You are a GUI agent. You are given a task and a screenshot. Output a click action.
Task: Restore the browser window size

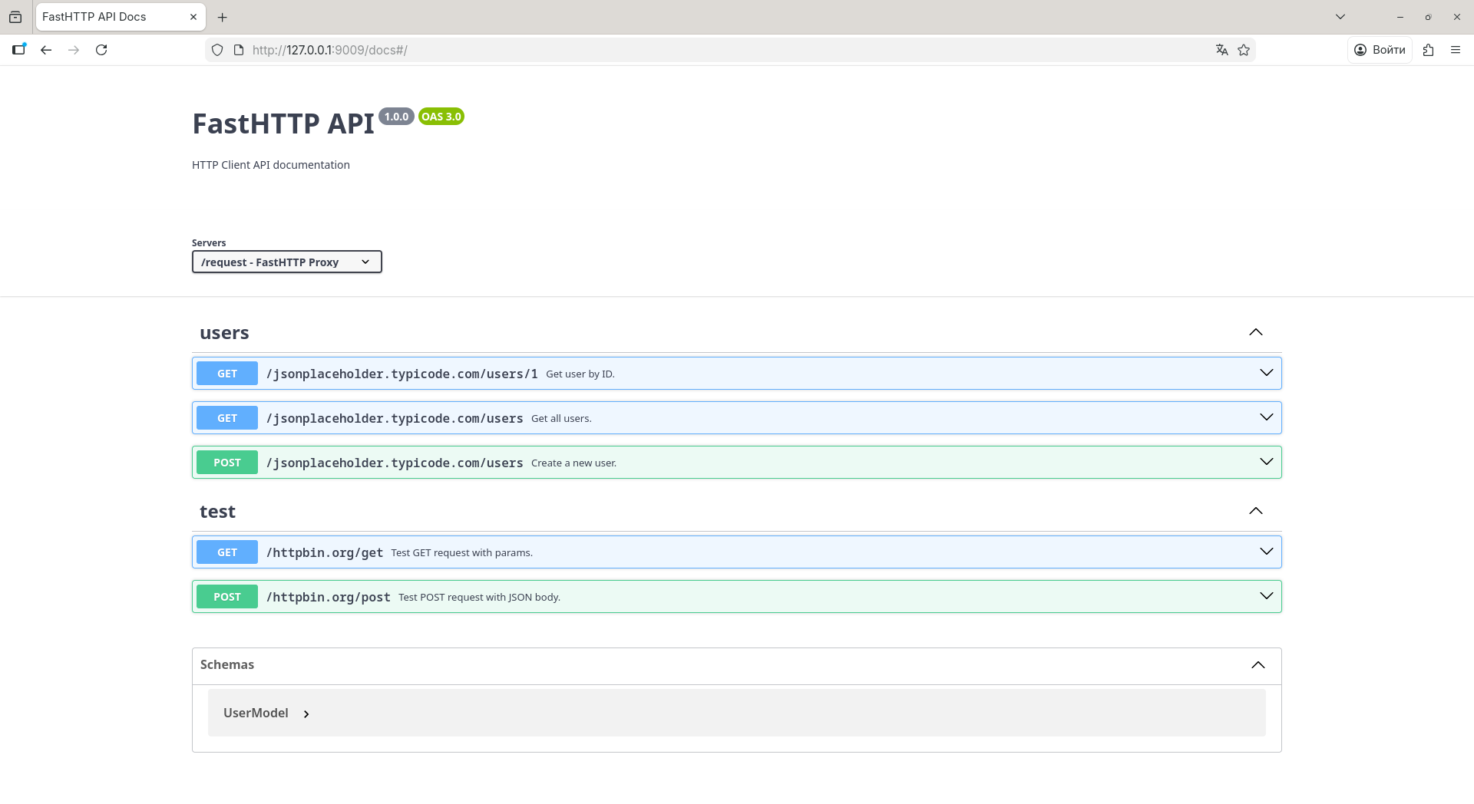[1428, 17]
